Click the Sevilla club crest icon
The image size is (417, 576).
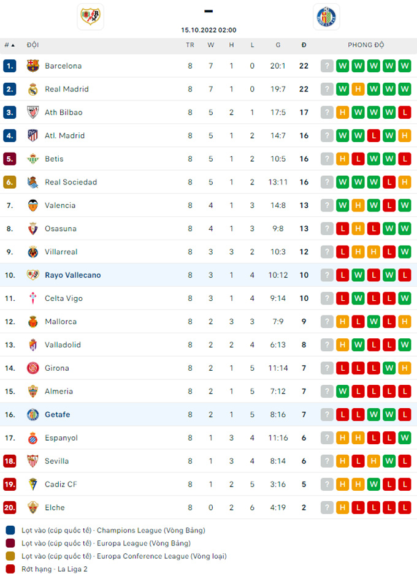pos(33,461)
